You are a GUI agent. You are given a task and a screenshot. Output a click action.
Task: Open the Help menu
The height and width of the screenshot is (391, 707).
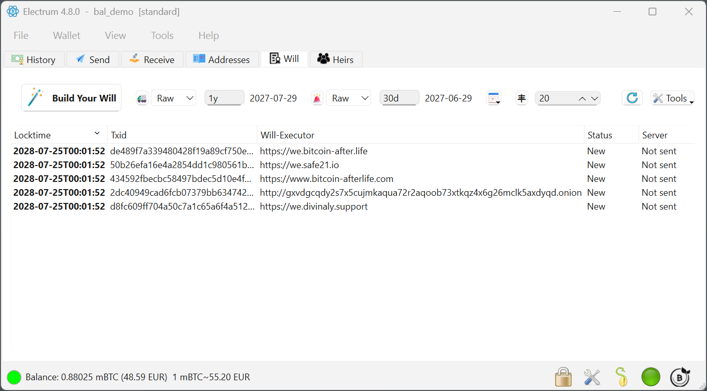208,35
